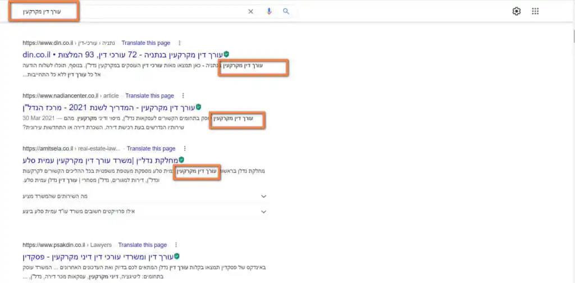Open three-dot menu for psakdin result
Viewport: 575px width, 283px height.
tap(176, 245)
